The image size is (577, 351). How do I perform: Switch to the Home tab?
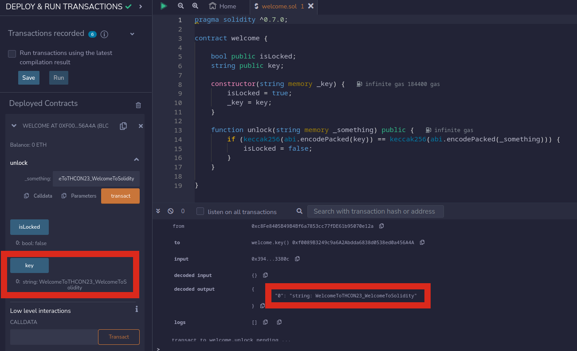tap(223, 6)
